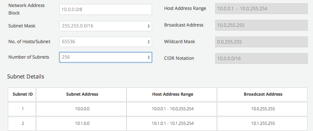Select the Broadcast Address output field
313x131 pixels.
point(261,25)
